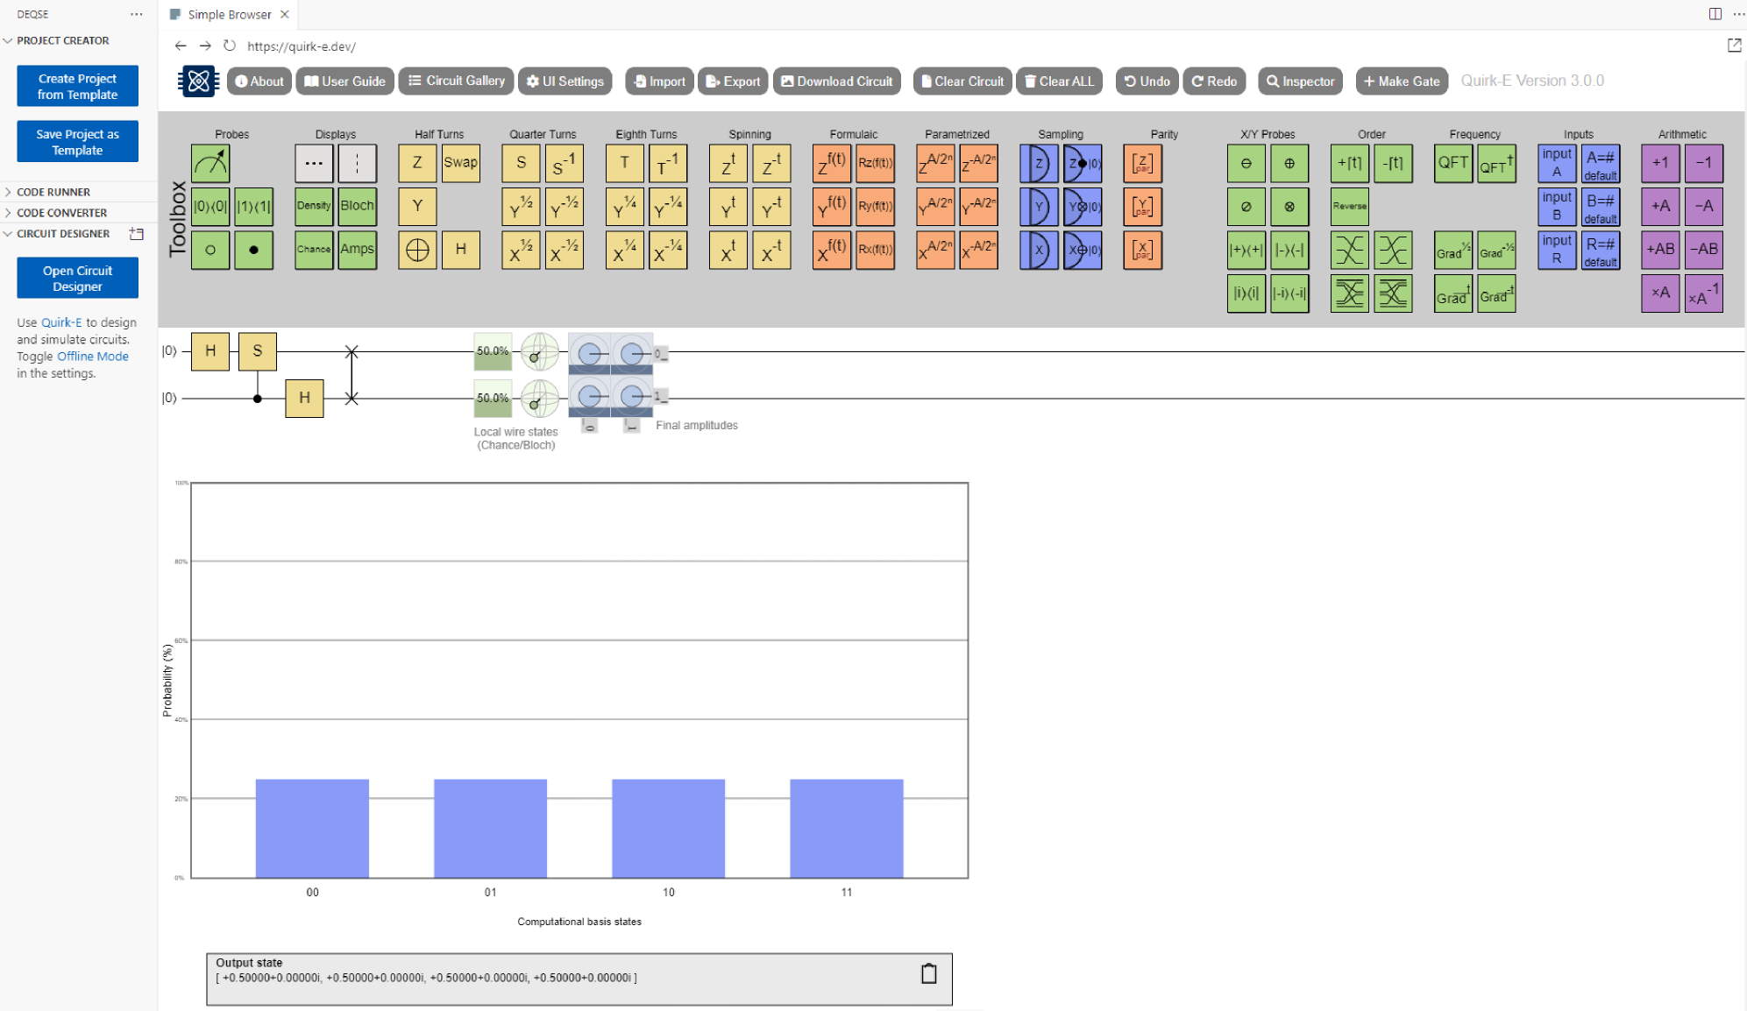The image size is (1747, 1011).
Task: Pick the Bloch sphere display gate
Action: click(357, 206)
